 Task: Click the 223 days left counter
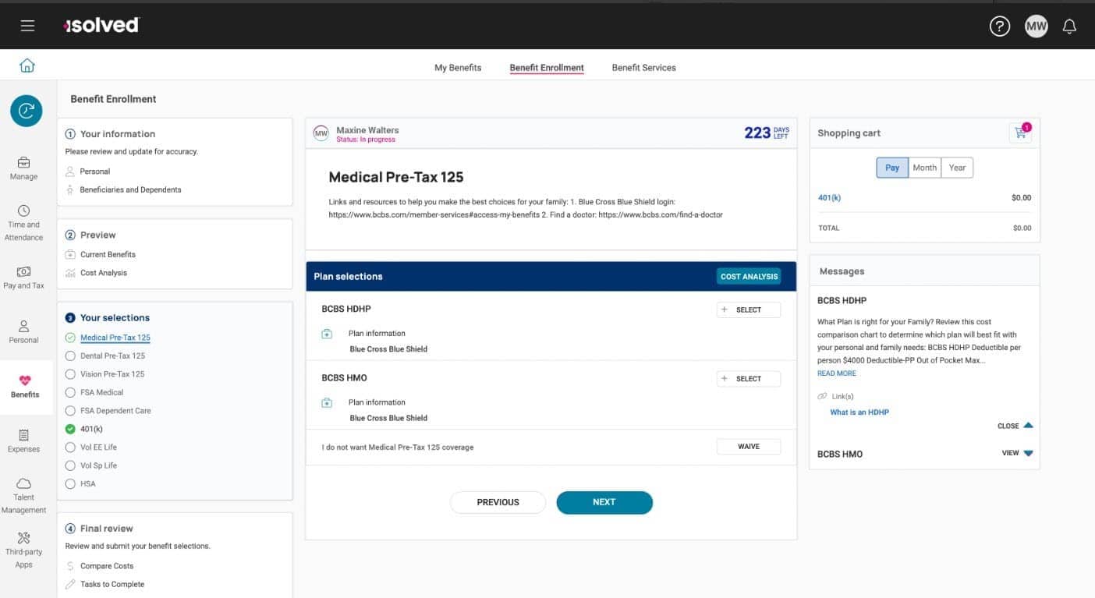coord(767,133)
